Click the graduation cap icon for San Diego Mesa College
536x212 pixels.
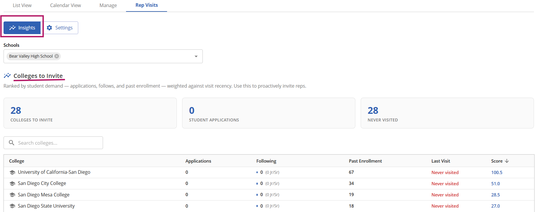coord(12,195)
